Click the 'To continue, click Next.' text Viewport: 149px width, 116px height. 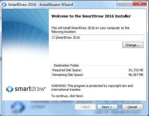coord(67,96)
